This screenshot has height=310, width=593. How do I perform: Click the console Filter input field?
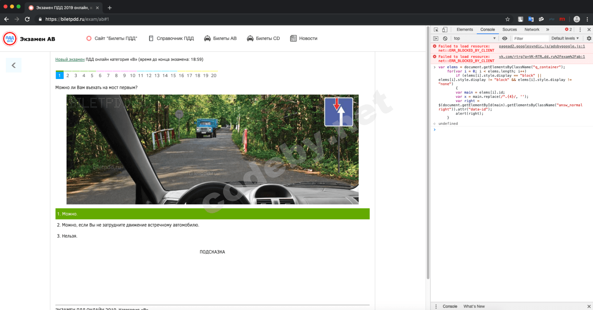pyautogui.click(x=530, y=39)
